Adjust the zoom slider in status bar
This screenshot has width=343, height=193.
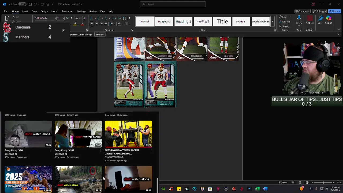(323, 183)
